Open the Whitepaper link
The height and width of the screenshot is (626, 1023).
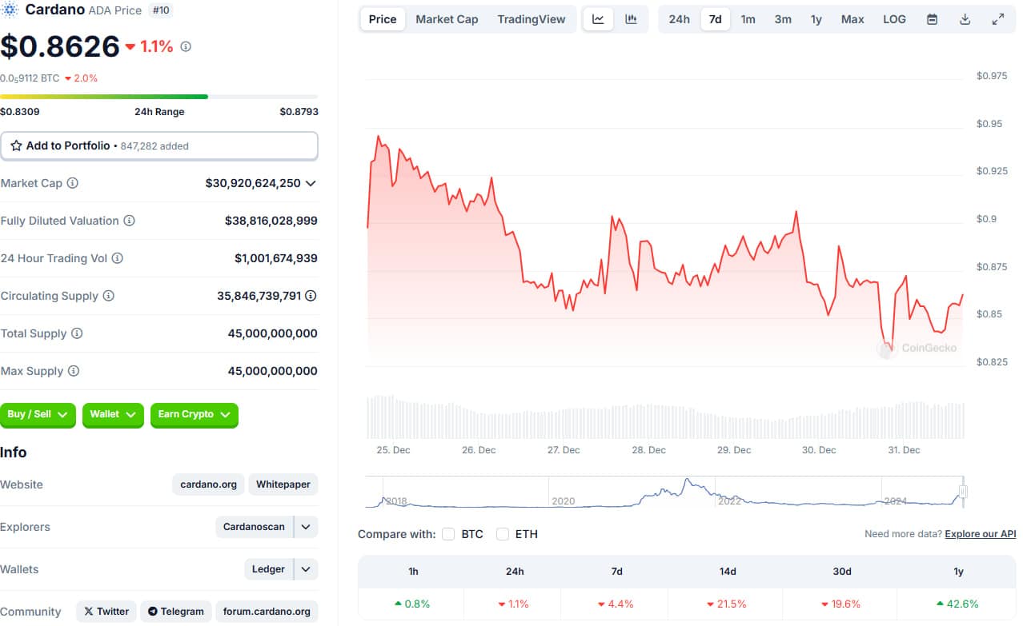point(283,484)
